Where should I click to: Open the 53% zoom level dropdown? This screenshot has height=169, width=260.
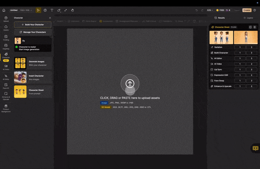click(x=210, y=10)
